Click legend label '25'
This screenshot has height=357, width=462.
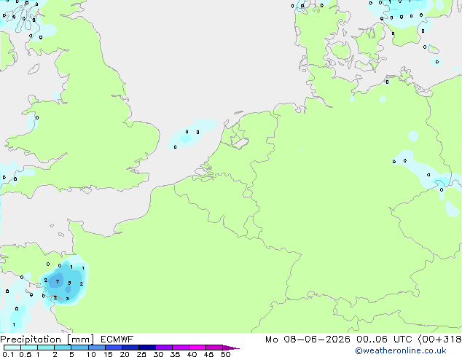tap(141, 354)
